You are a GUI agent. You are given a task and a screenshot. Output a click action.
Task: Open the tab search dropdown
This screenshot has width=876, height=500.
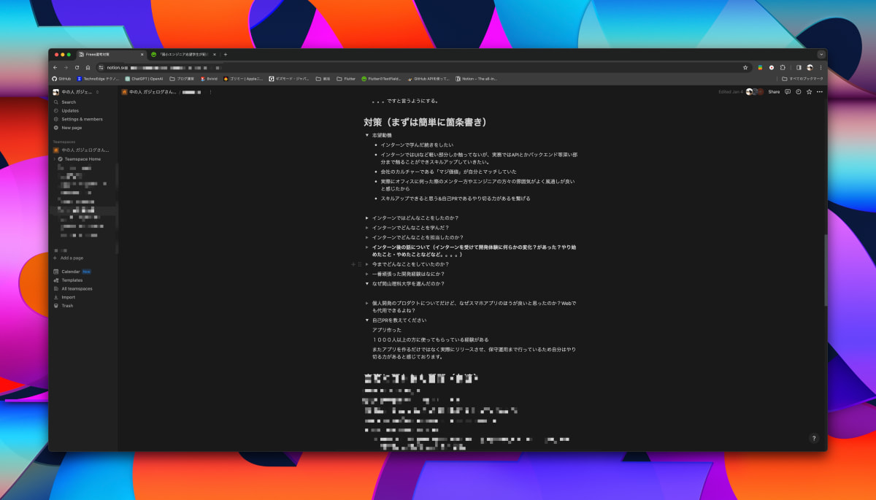click(x=821, y=54)
